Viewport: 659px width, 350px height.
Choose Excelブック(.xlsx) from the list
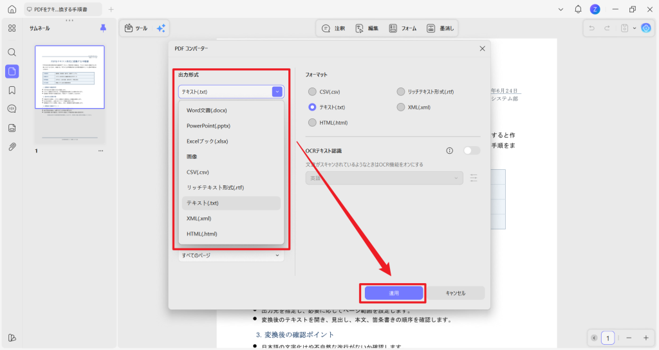[x=231, y=141]
